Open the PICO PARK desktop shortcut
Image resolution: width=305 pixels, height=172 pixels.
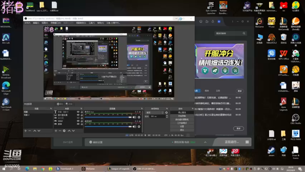[295, 135]
